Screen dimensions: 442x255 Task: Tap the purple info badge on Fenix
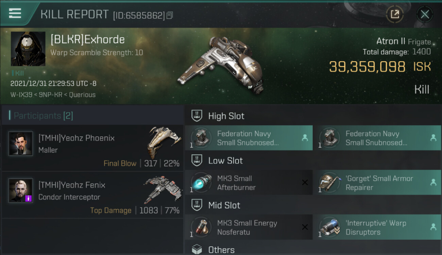point(29,198)
